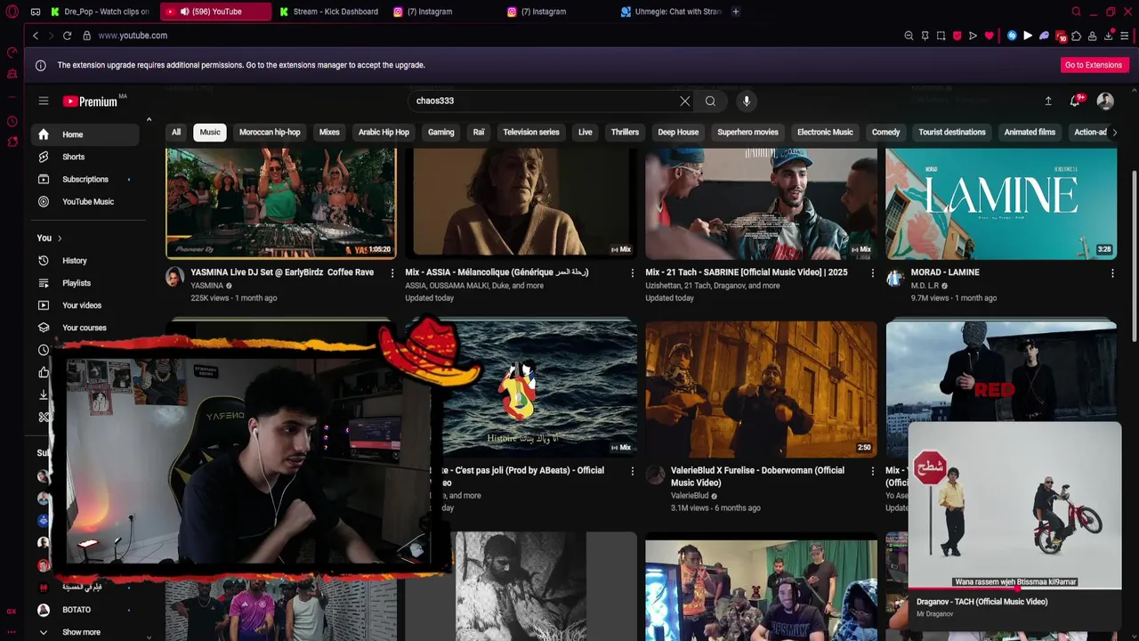Add page to bookmarks heart icon
This screenshot has height=641, width=1139.
(x=989, y=36)
